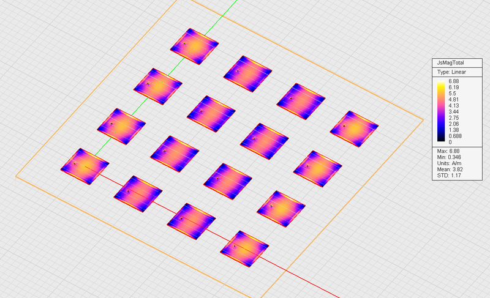The image size is (490, 298).
Task: Select the 'STD: 1.17' entry
Action: 448,176
